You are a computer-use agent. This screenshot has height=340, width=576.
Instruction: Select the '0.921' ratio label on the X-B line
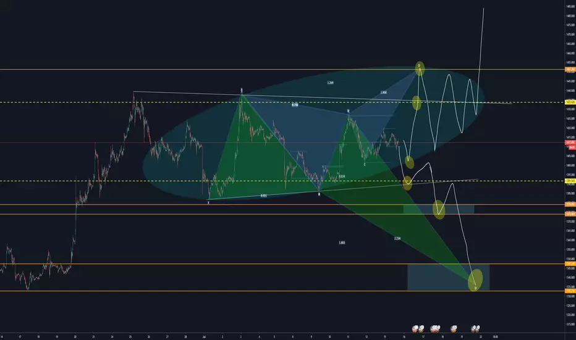point(263,195)
